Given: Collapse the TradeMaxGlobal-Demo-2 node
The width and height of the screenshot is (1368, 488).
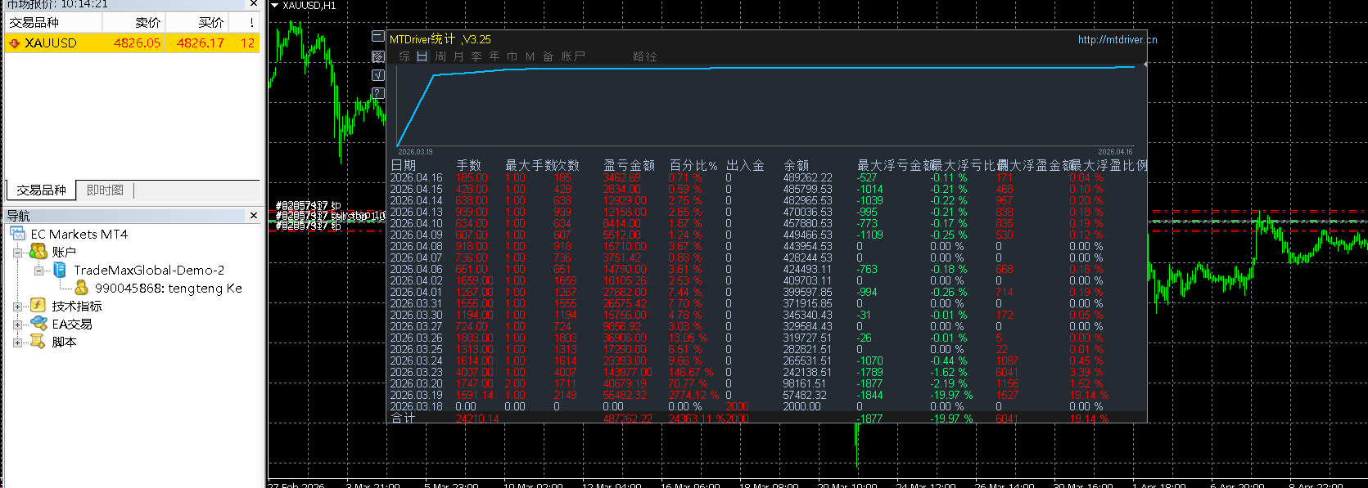Looking at the screenshot, I should coord(38,271).
